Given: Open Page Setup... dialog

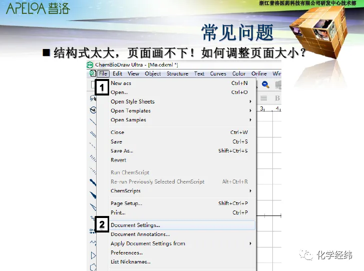Looking at the screenshot, I should (182, 203).
